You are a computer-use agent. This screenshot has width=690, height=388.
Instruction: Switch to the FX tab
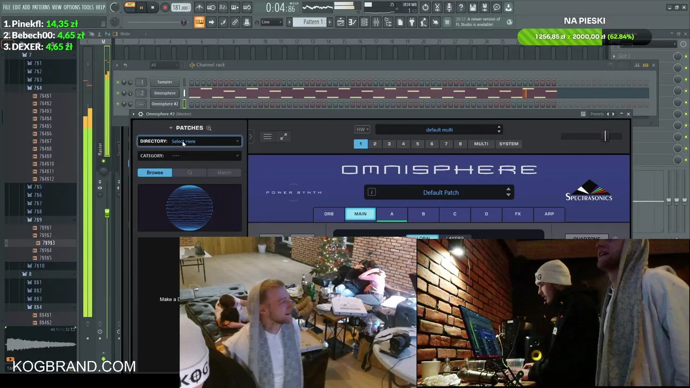(517, 214)
